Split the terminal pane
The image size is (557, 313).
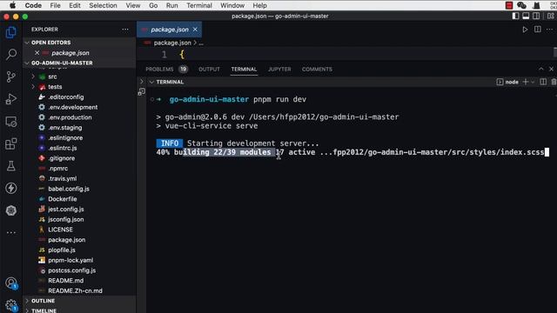(x=543, y=82)
